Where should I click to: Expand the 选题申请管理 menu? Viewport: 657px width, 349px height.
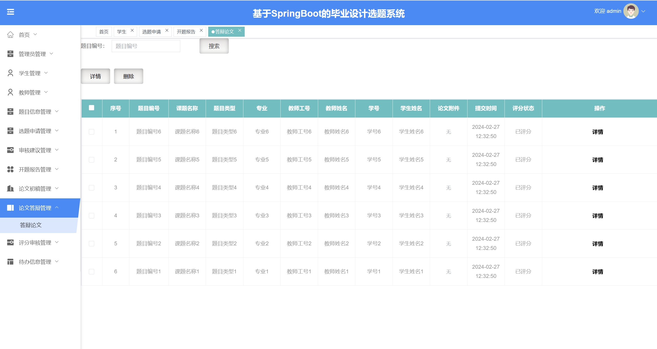pos(57,131)
